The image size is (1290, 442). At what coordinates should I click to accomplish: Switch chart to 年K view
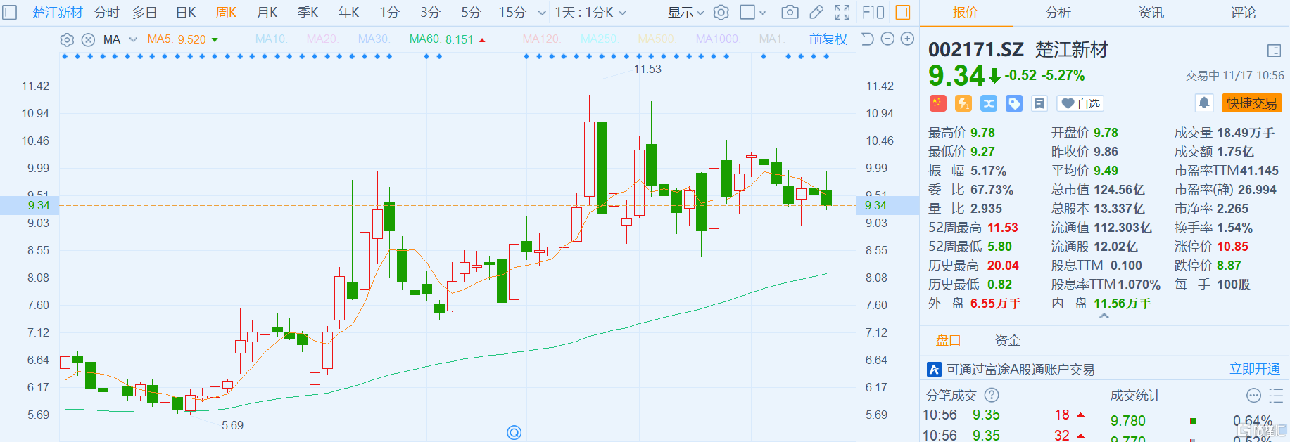click(348, 13)
